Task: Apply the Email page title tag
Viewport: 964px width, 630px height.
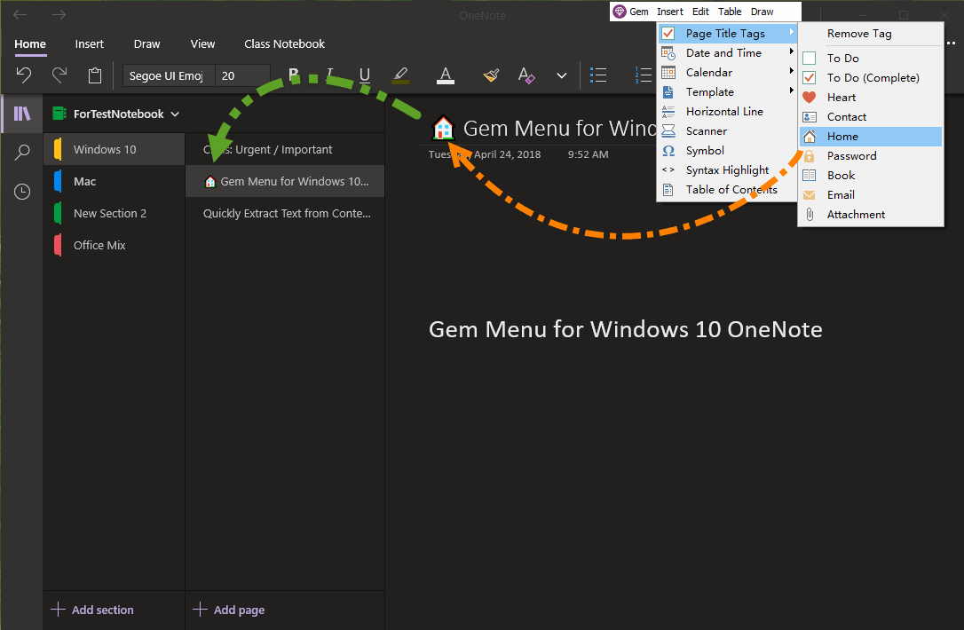Action: tap(871, 195)
